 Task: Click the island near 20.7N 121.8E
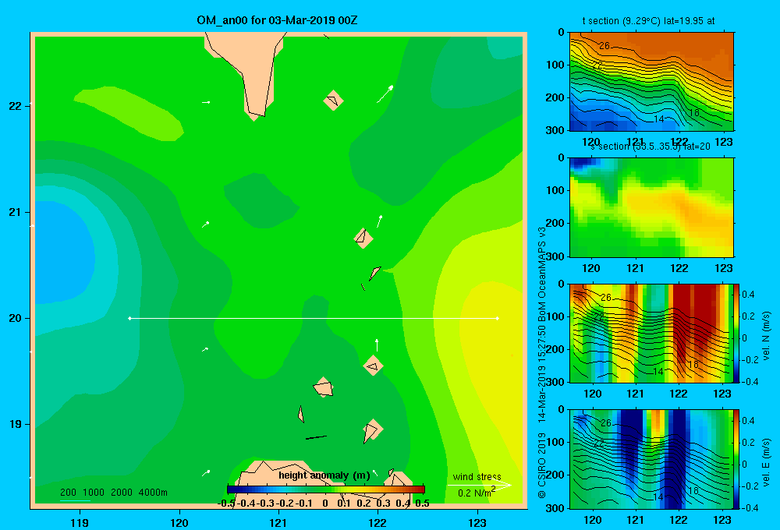(363, 238)
